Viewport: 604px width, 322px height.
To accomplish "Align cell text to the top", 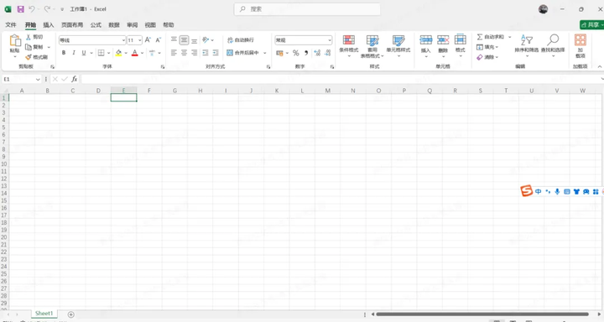I will pos(174,40).
